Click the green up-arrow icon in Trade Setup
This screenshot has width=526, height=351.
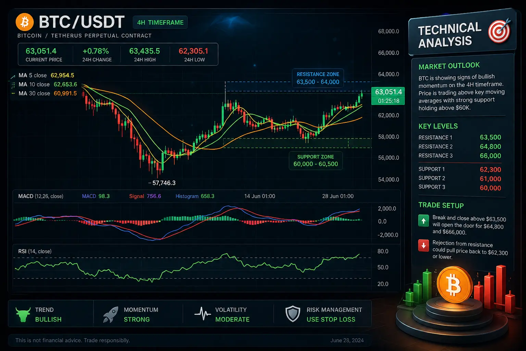pos(424,221)
